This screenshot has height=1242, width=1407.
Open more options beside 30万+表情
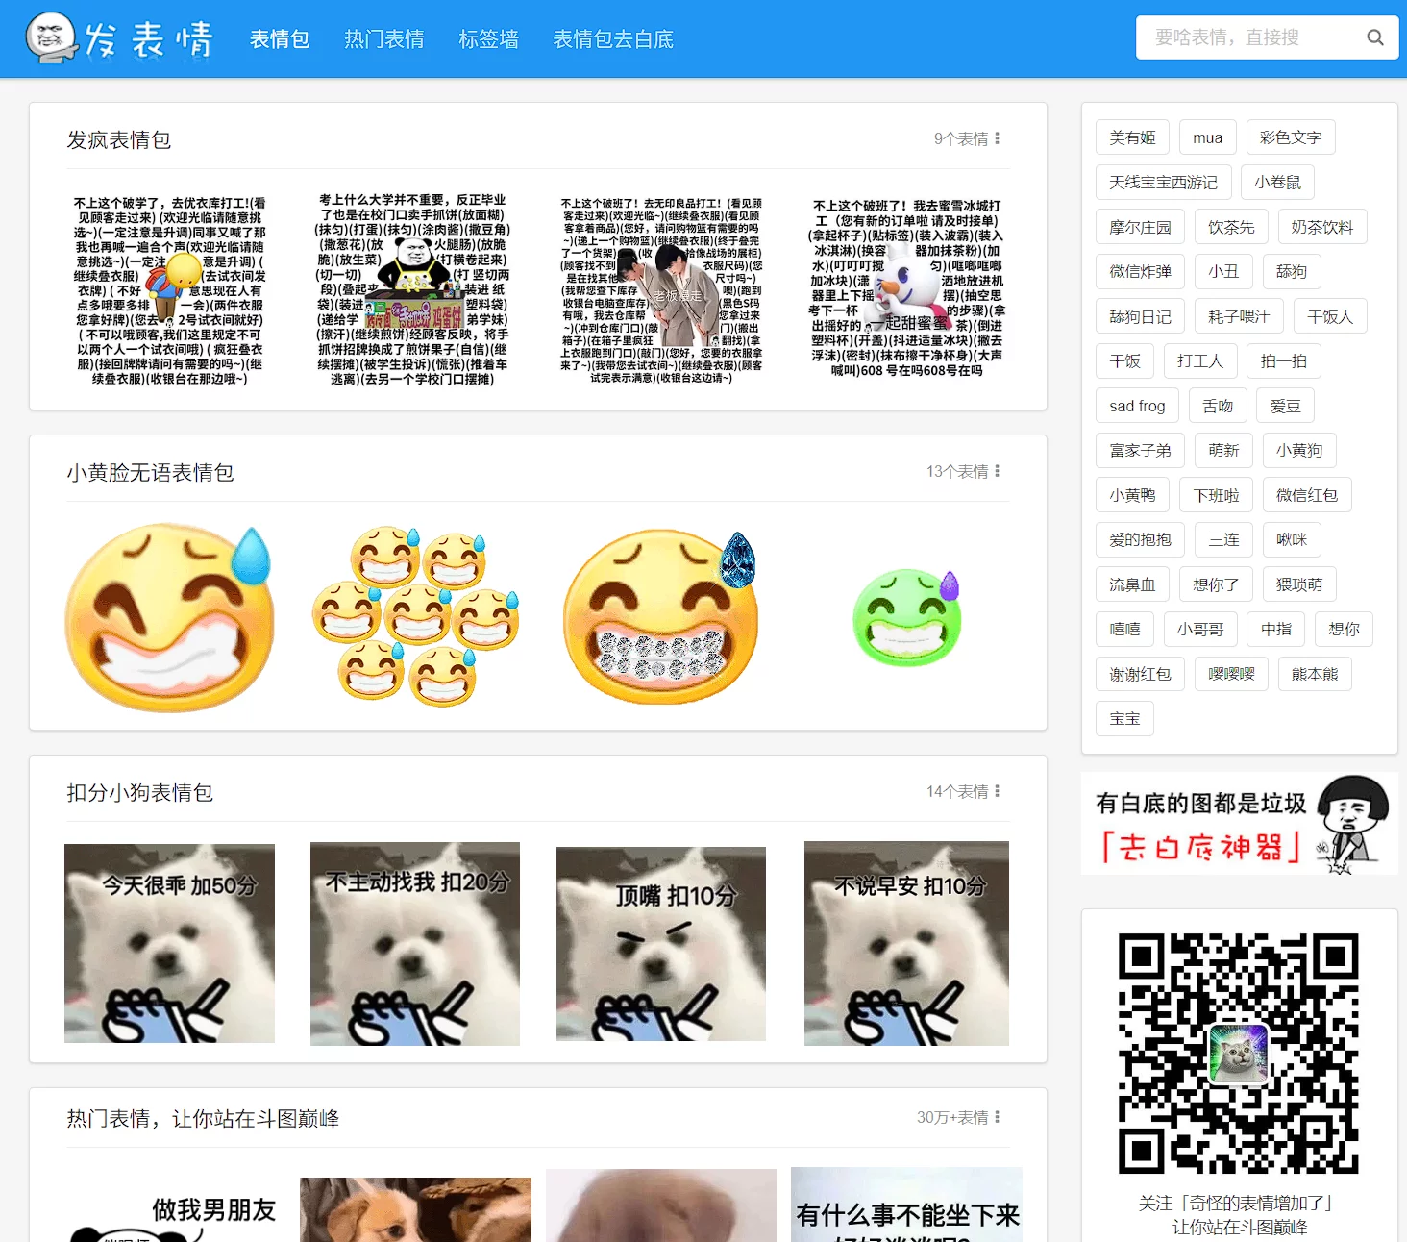pos(997,1117)
